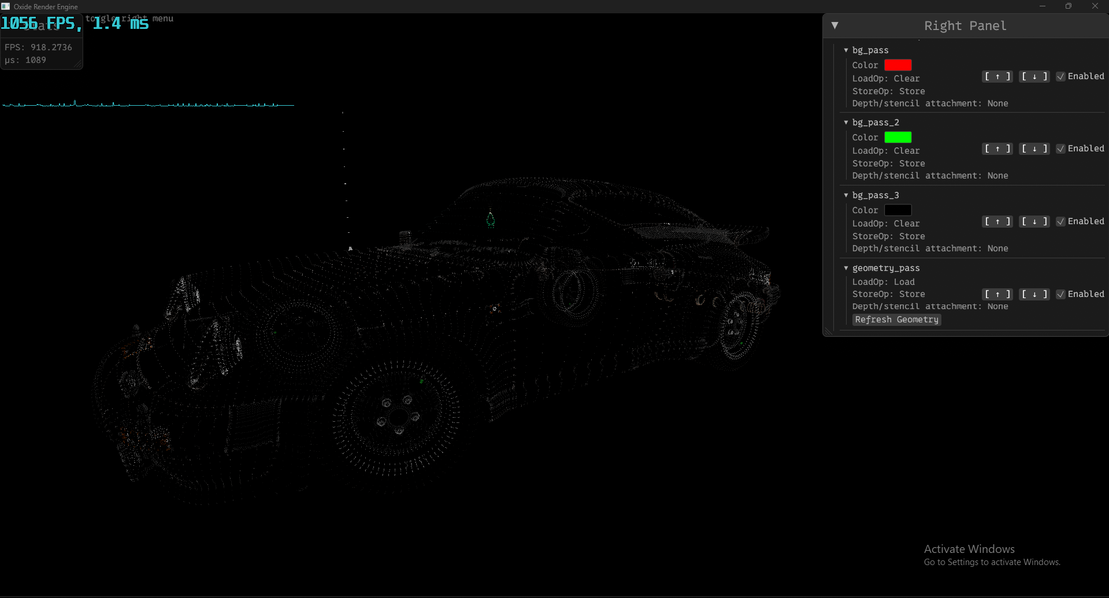Click the bg_pass 'StoreOp: Store' text
Screen dimensions: 1109x598
(x=888, y=91)
